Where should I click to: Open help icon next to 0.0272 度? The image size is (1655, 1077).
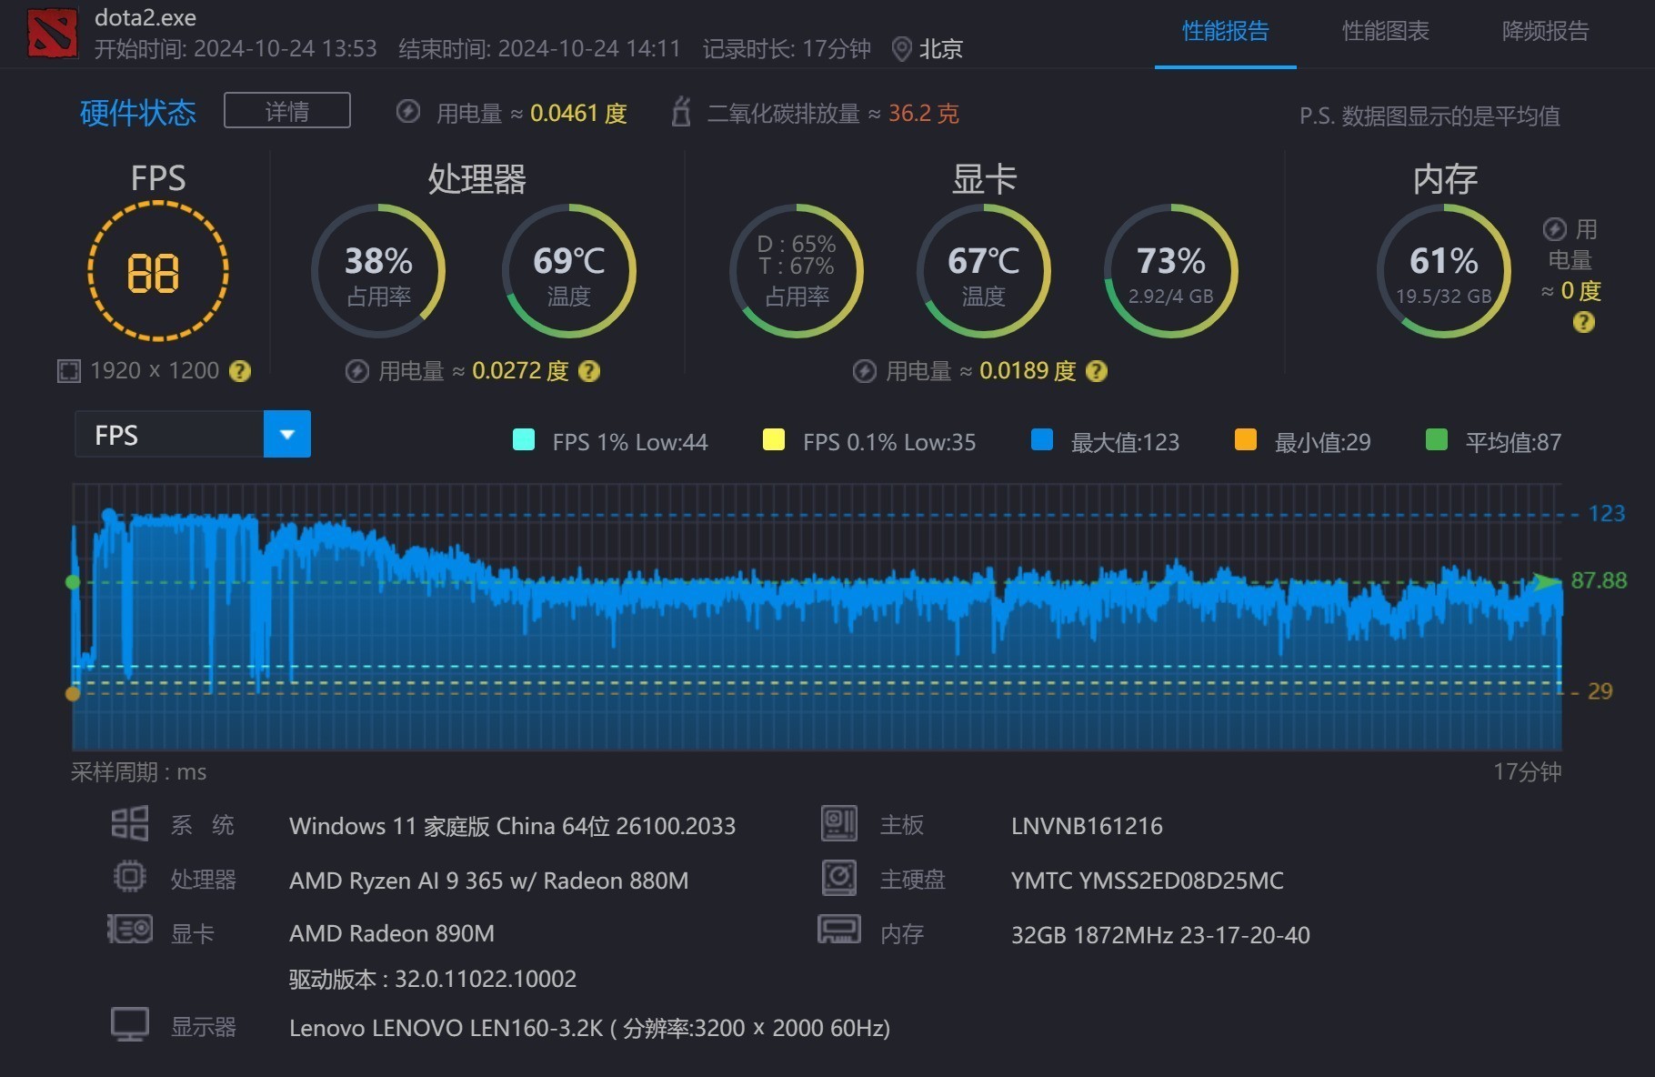(589, 371)
